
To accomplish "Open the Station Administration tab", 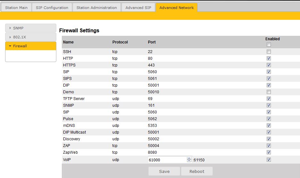I will pos(96,8).
